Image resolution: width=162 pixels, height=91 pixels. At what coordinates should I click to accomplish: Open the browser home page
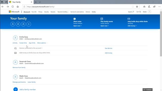click(18, 7)
